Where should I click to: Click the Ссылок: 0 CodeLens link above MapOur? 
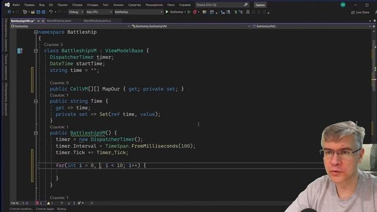pos(59,82)
